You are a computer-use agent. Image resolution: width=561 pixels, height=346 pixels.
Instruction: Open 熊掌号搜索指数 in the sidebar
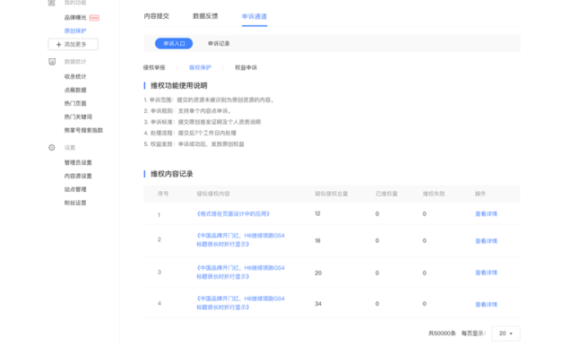[x=83, y=130]
